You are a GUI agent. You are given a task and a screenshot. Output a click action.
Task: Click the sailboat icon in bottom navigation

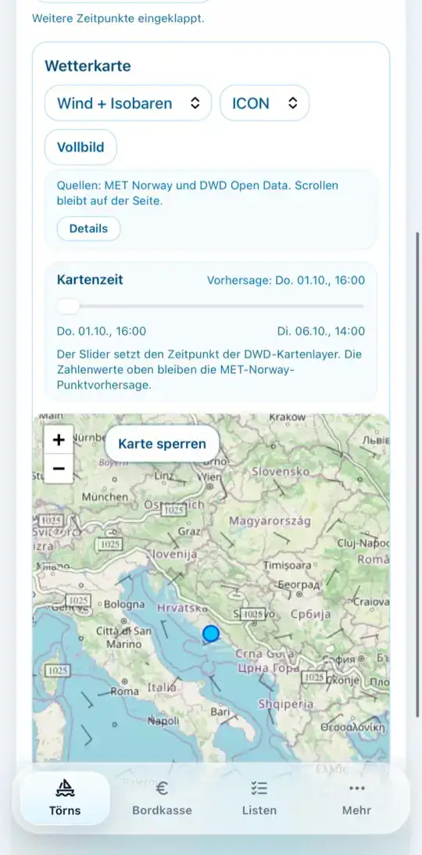65,788
